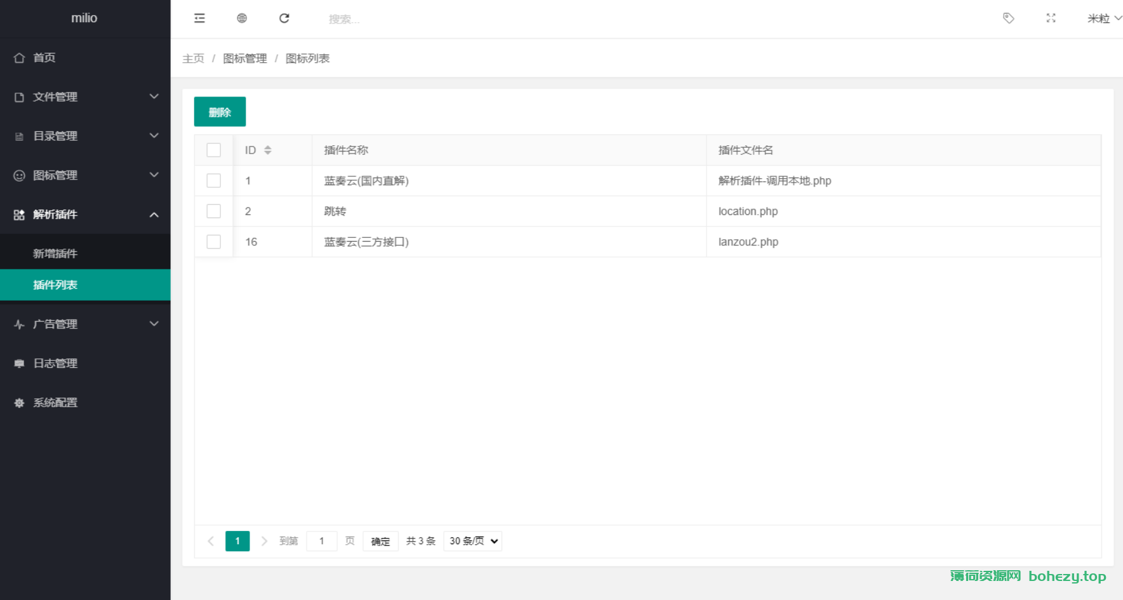The height and width of the screenshot is (600, 1123).
Task: Click cell 解析插件-调用本地.php
Action: point(774,181)
